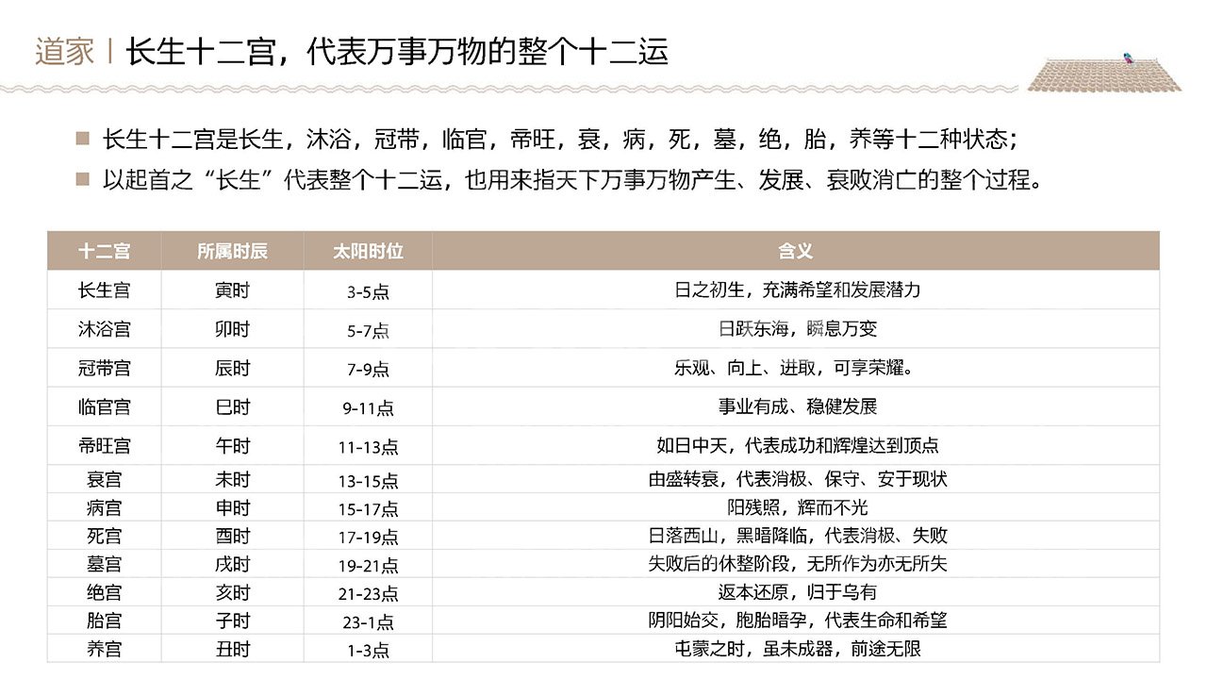Viewport: 1207px width, 679px height.
Task: Click the "1-3点" time cell
Action: click(x=368, y=650)
